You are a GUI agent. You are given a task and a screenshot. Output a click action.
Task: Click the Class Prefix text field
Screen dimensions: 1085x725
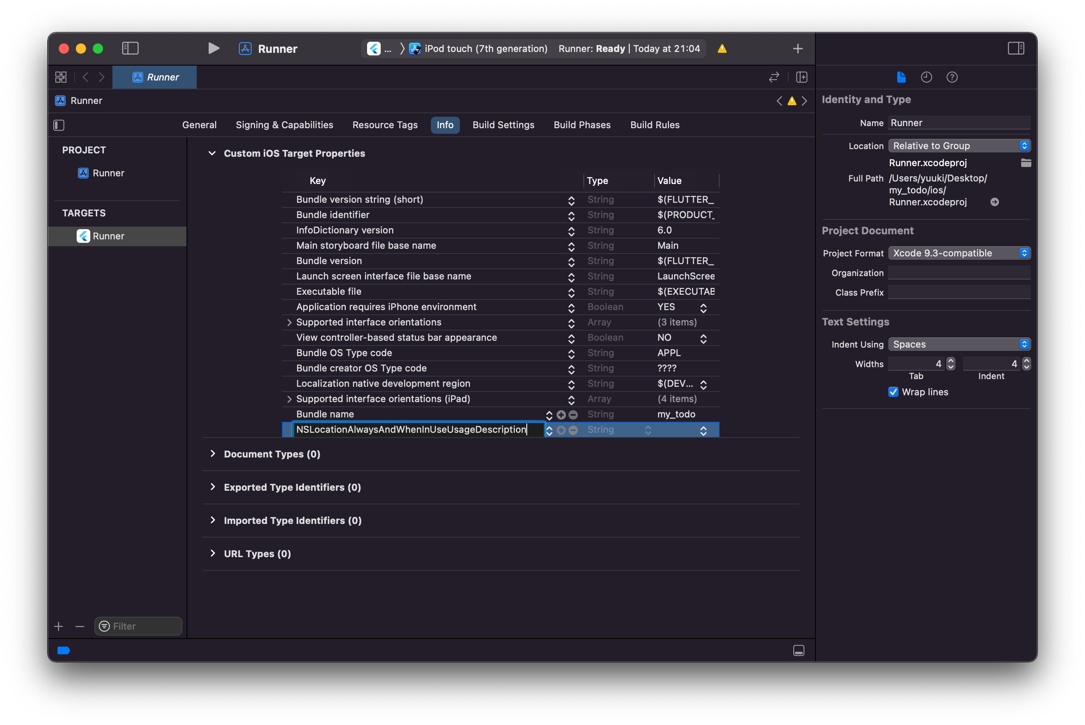point(959,292)
